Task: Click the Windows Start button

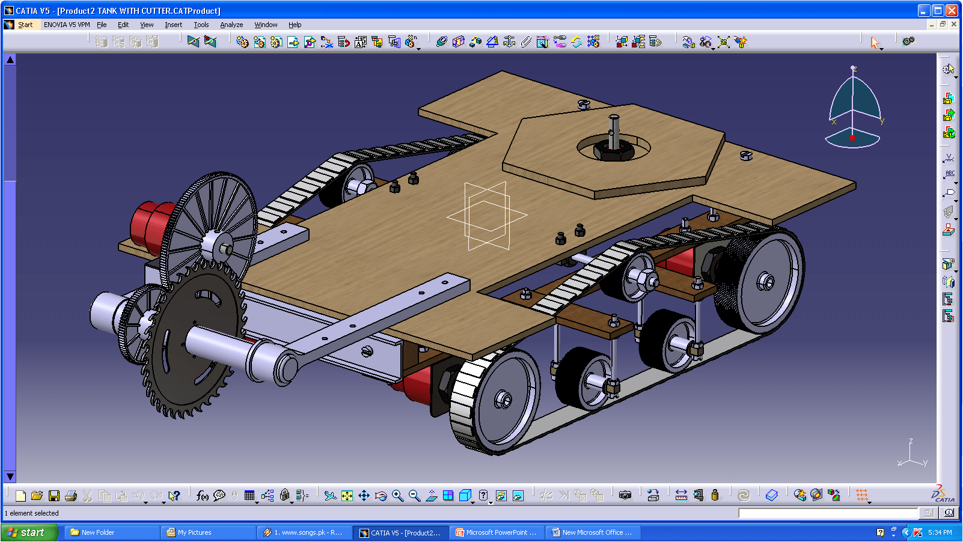Action: [x=29, y=532]
